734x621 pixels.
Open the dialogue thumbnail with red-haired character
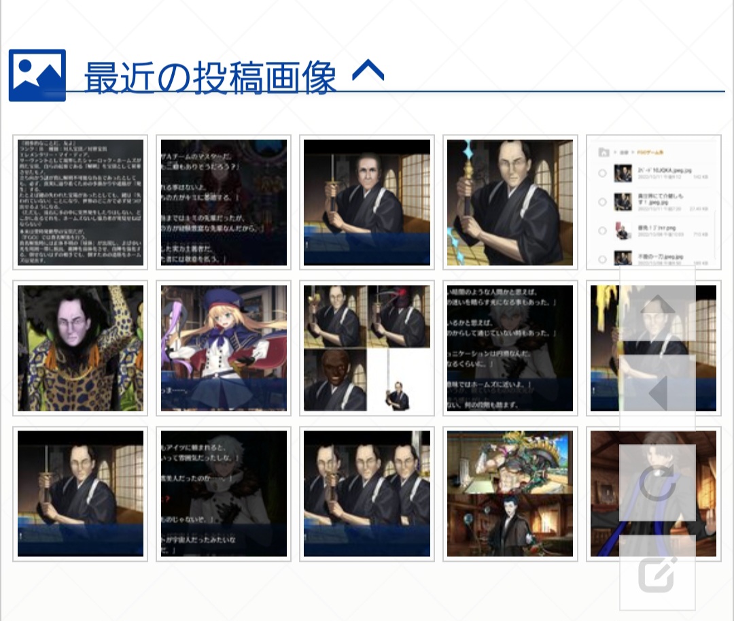click(224, 203)
